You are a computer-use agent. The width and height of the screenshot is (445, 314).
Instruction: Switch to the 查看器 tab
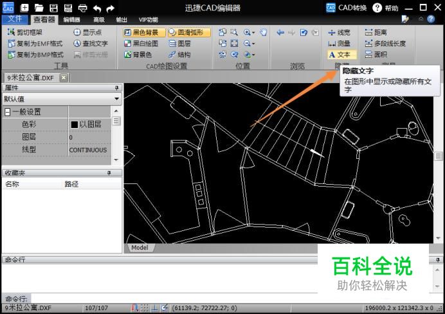[x=44, y=19]
